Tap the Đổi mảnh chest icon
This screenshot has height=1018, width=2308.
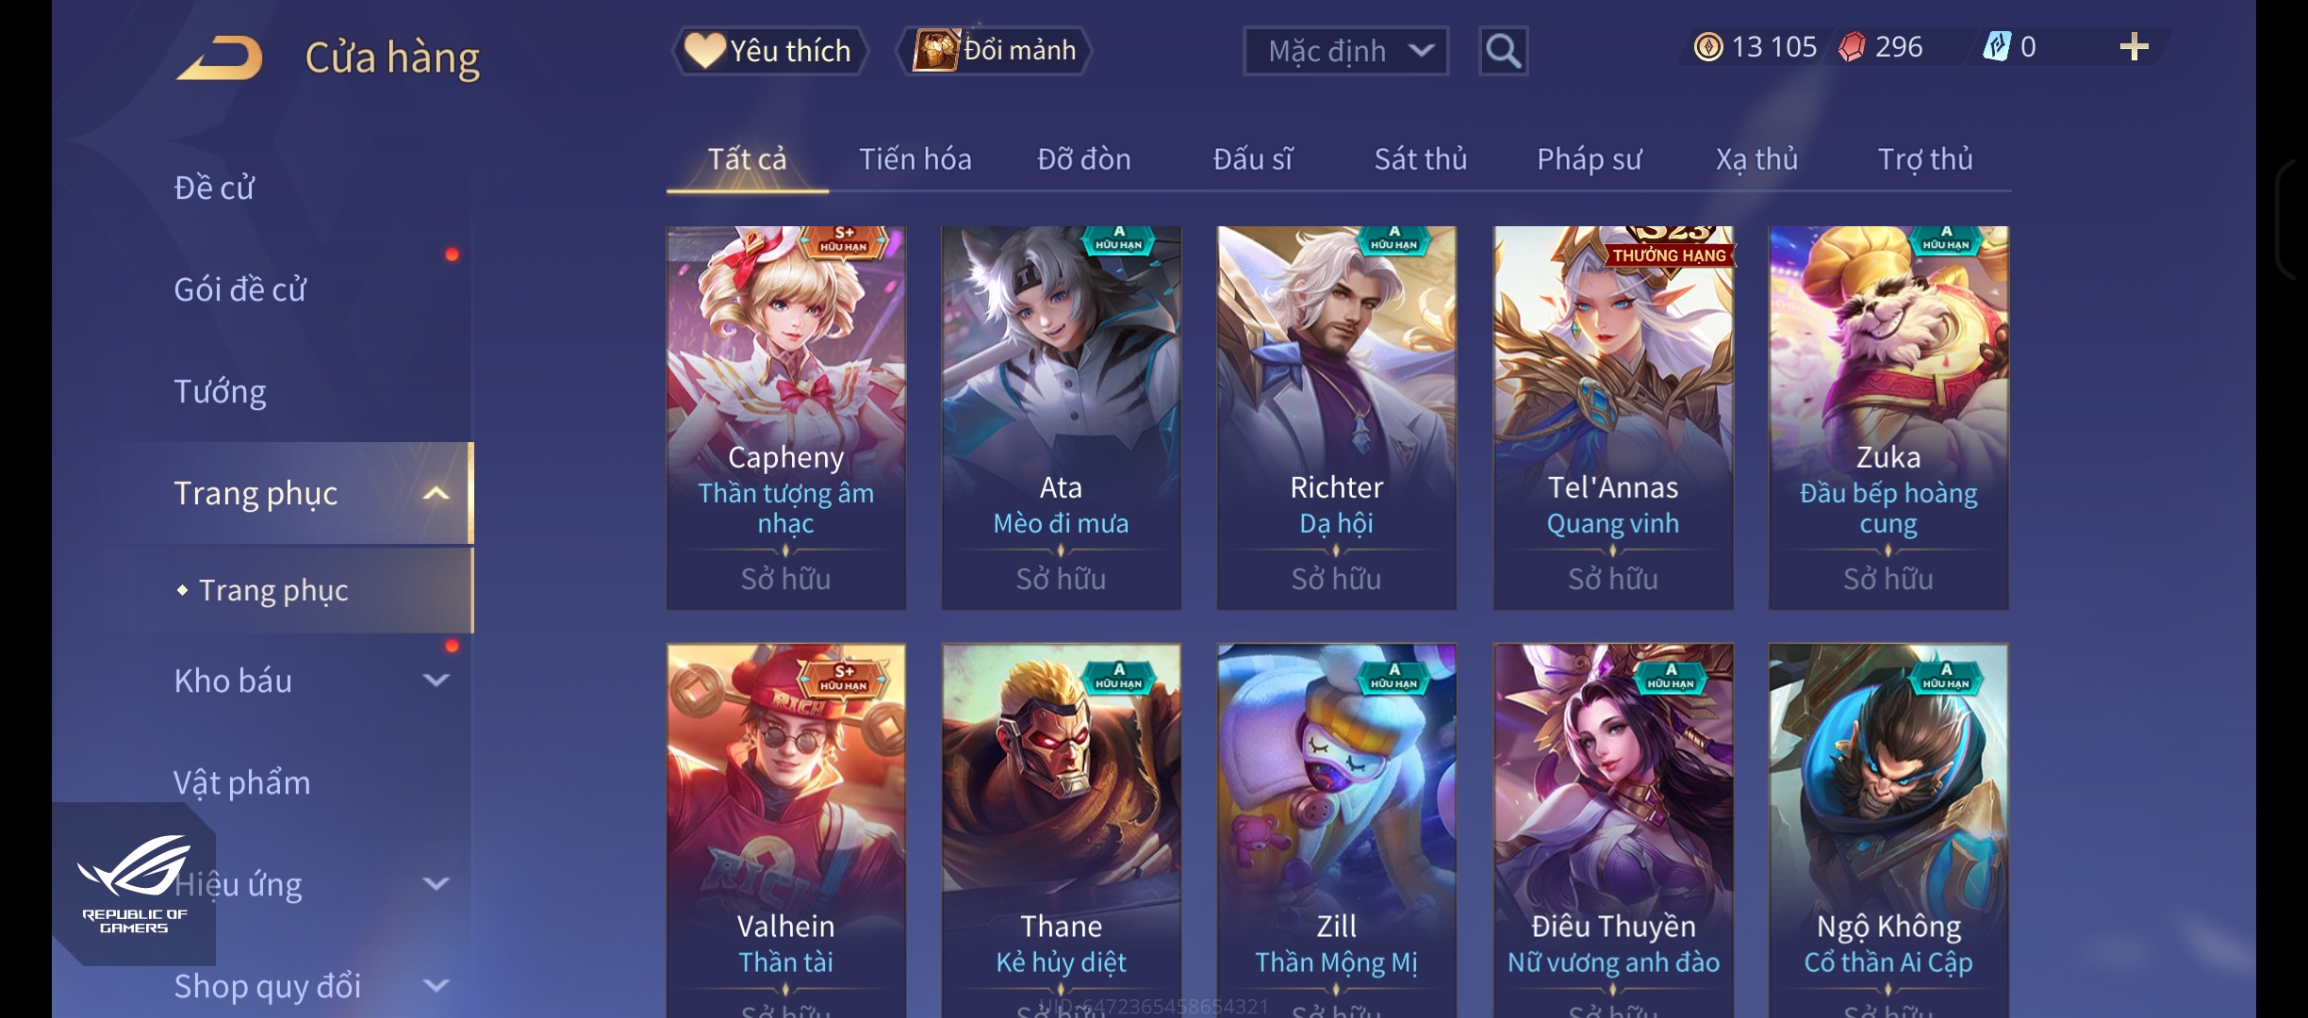[x=934, y=50]
